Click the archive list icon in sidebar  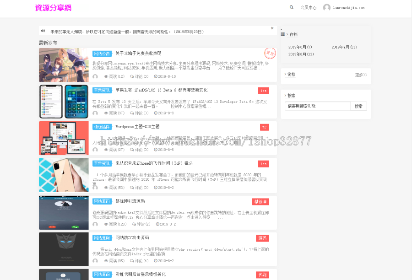[283, 34]
